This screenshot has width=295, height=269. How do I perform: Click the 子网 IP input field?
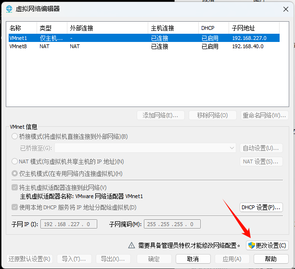point(69,224)
